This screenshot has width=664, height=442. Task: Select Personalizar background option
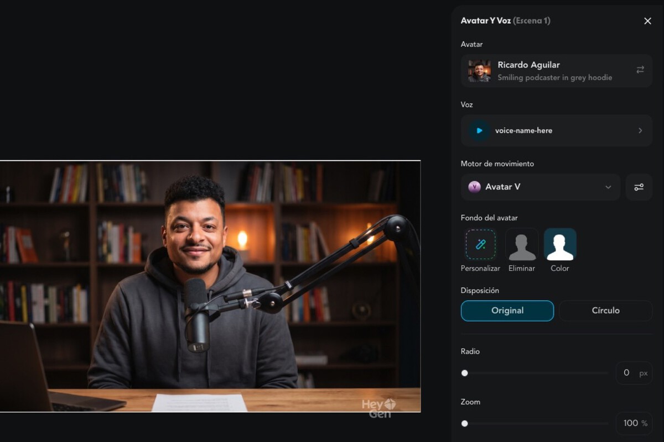click(480, 244)
